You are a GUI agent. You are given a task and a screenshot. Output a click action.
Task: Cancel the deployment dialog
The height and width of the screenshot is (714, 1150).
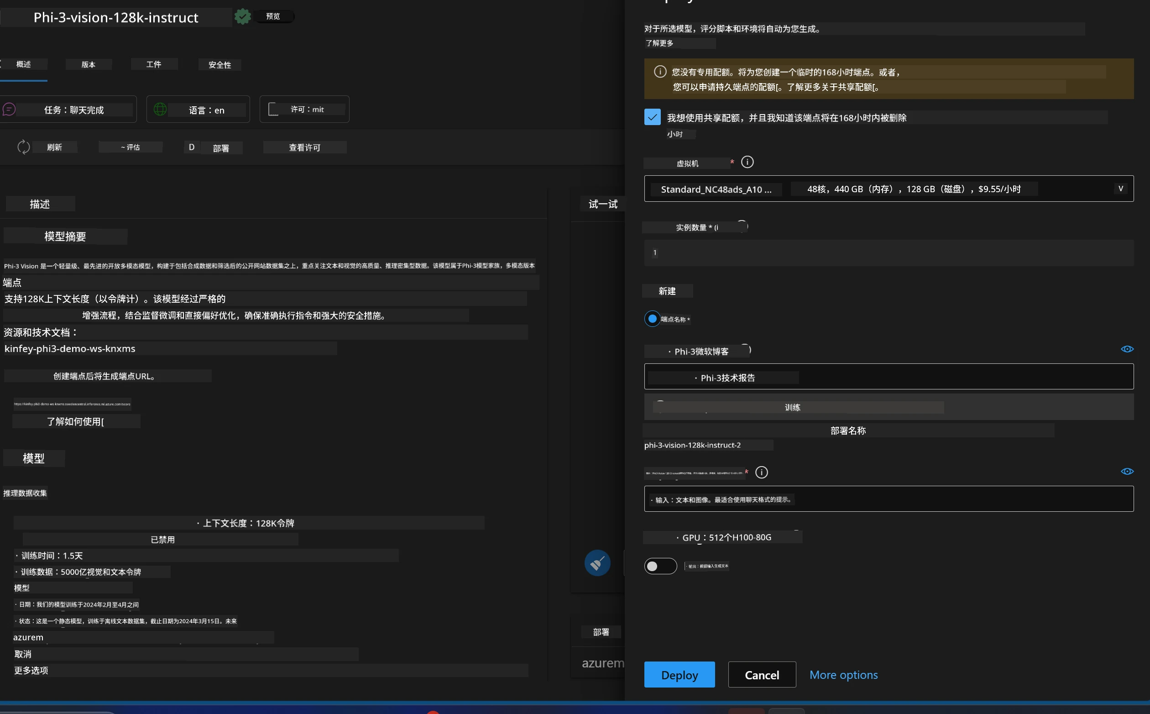pyautogui.click(x=762, y=674)
